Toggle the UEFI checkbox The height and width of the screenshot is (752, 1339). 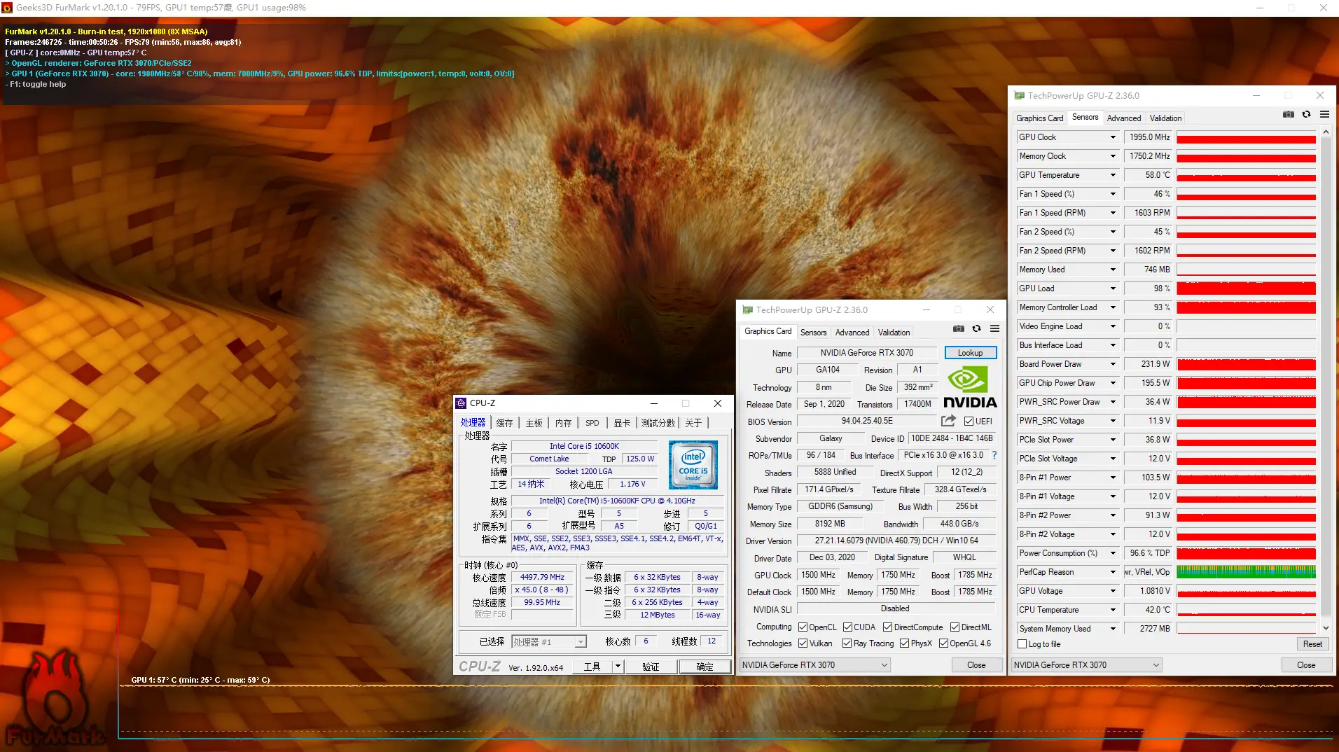969,422
